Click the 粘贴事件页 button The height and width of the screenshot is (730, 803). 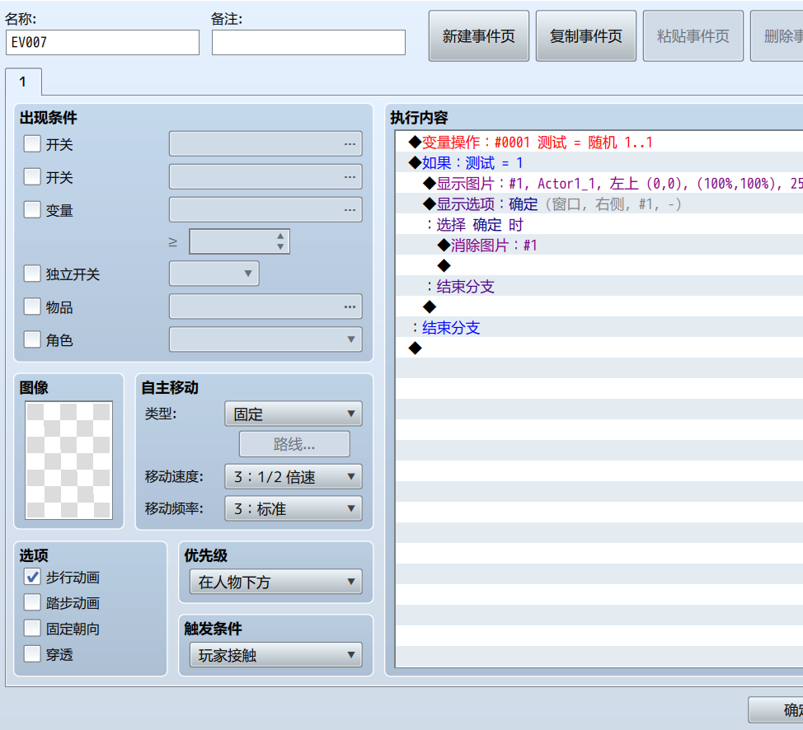point(693,35)
